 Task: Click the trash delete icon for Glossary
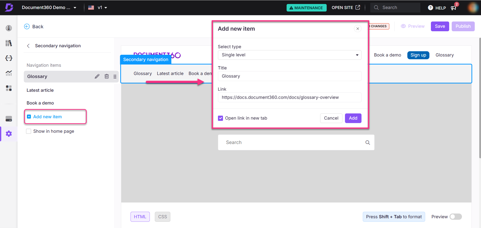(107, 76)
